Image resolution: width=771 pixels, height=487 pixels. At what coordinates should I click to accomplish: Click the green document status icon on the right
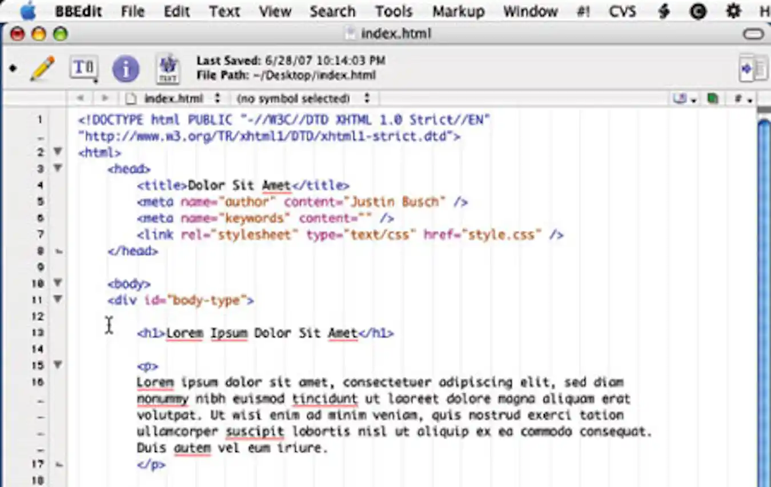(712, 98)
